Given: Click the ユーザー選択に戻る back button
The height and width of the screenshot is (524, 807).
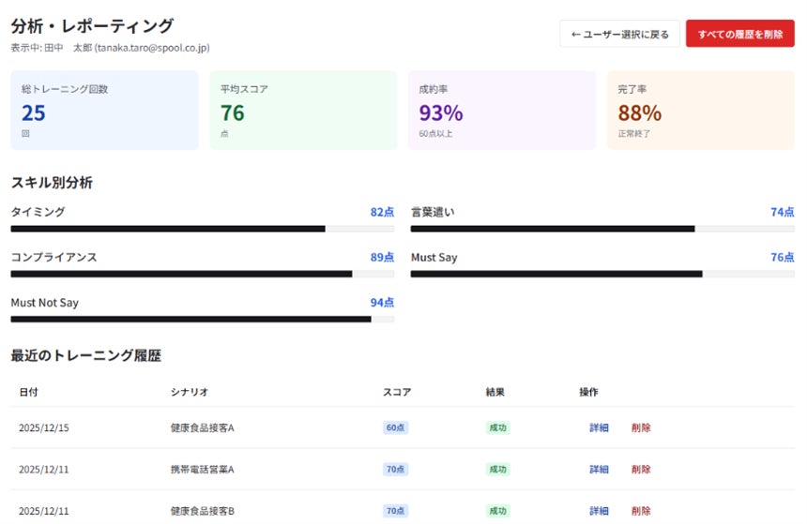Looking at the screenshot, I should tap(619, 35).
